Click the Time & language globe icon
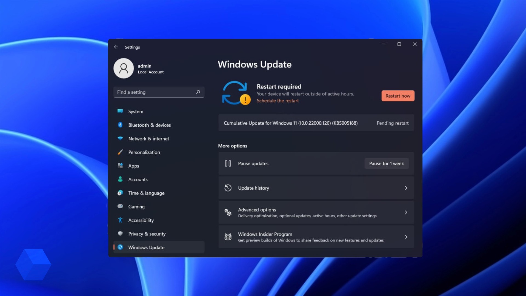The width and height of the screenshot is (526, 296). coord(120,193)
